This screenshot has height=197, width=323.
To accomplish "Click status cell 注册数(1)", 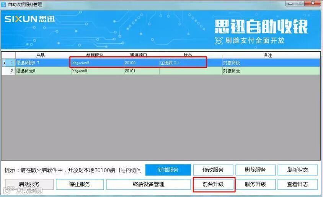I will tap(191, 63).
